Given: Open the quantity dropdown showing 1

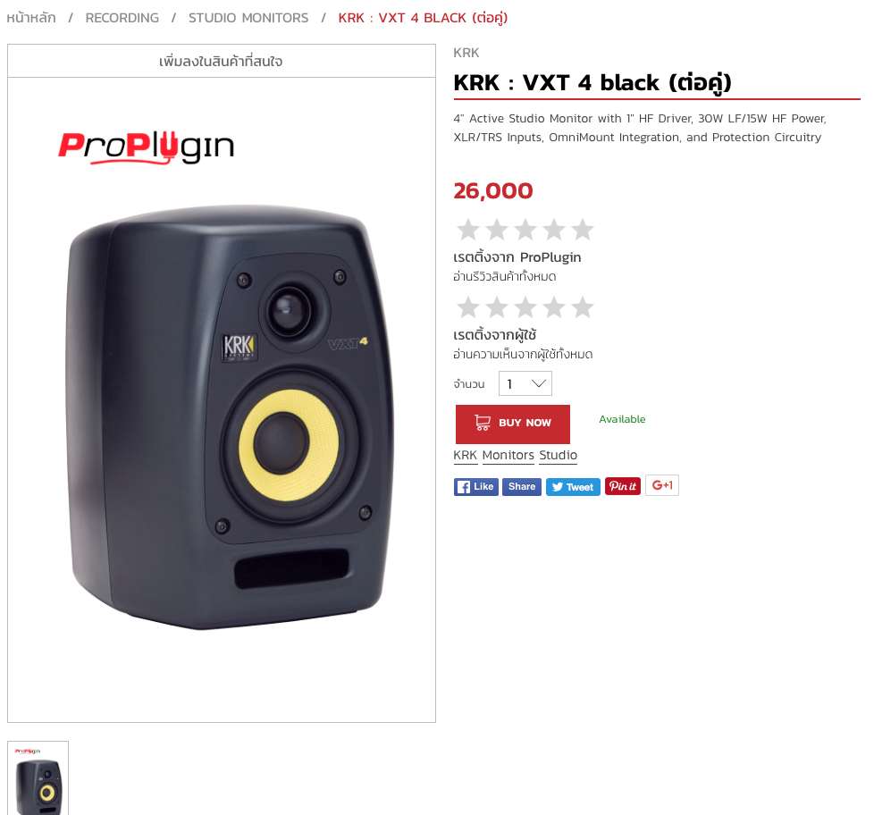Looking at the screenshot, I should coord(525,383).
